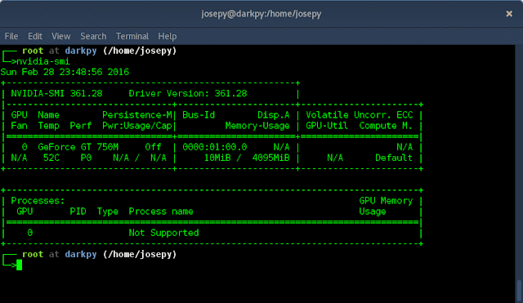Close the terminal window
The height and width of the screenshot is (303, 523).
(509, 14)
